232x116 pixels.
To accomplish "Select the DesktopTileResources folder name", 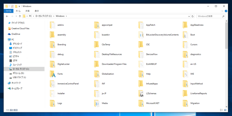I will 112,54.
